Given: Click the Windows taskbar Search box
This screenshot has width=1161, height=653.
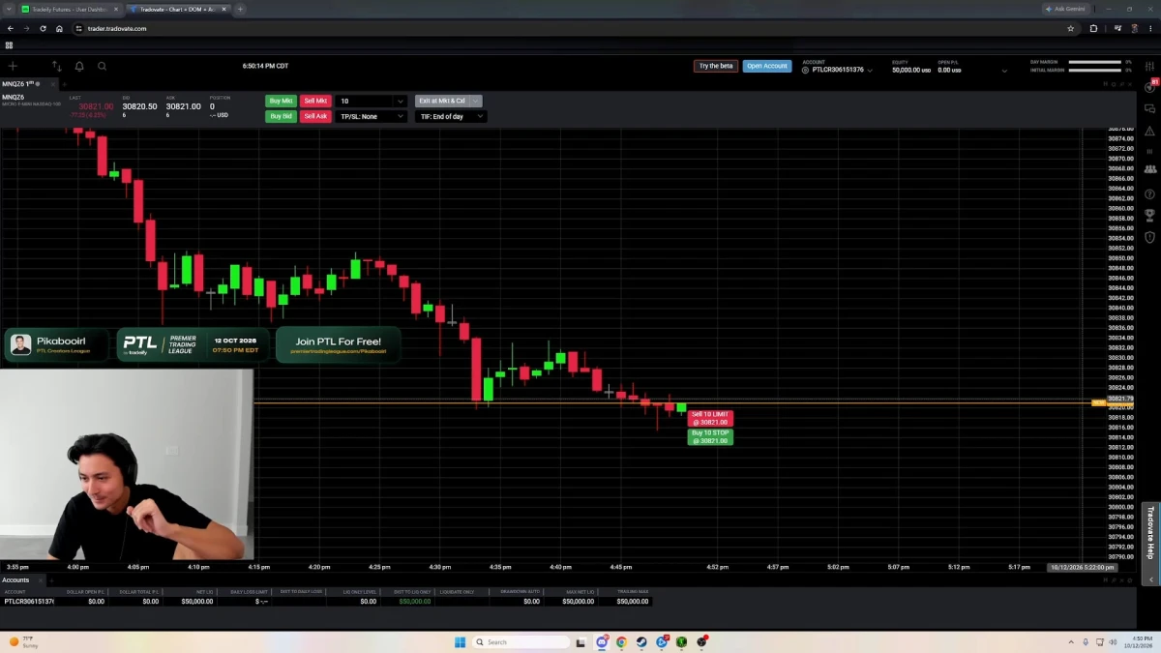Looking at the screenshot, I should point(521,641).
